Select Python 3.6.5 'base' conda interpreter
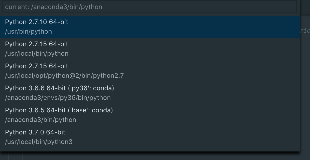This screenshot has width=310, height=160. point(59,110)
